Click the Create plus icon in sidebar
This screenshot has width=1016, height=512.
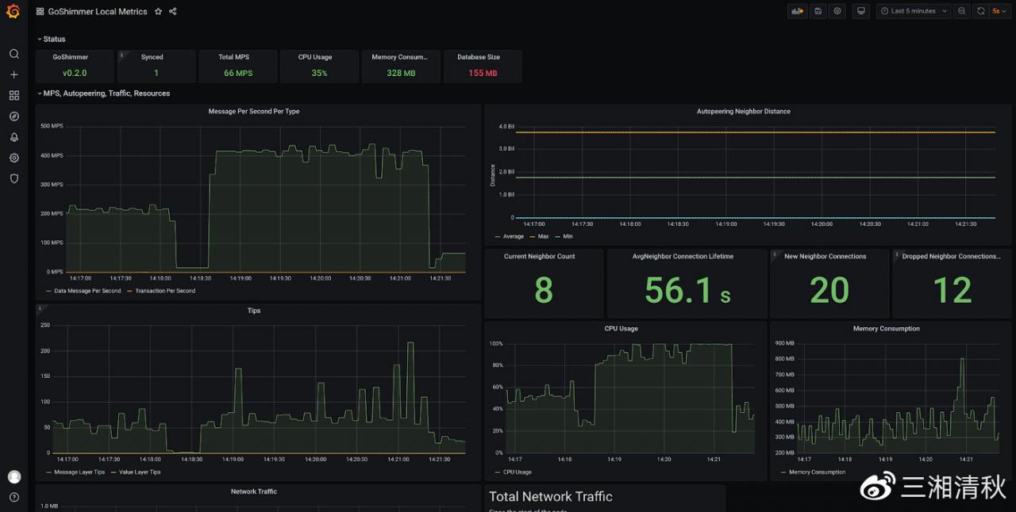point(13,75)
